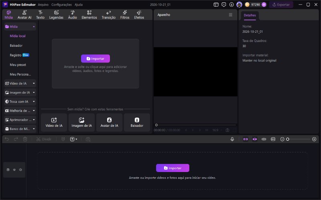Open the Mídia tab in top toolbar

pos(8,15)
